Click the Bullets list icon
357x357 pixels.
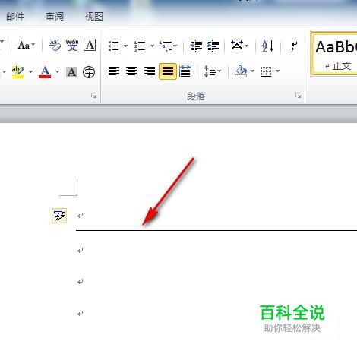pyautogui.click(x=114, y=46)
